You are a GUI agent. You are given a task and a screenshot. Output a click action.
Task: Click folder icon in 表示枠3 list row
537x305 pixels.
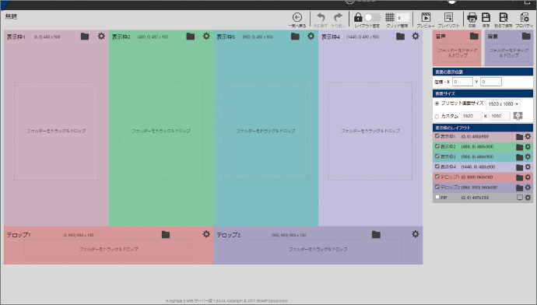click(x=520, y=157)
